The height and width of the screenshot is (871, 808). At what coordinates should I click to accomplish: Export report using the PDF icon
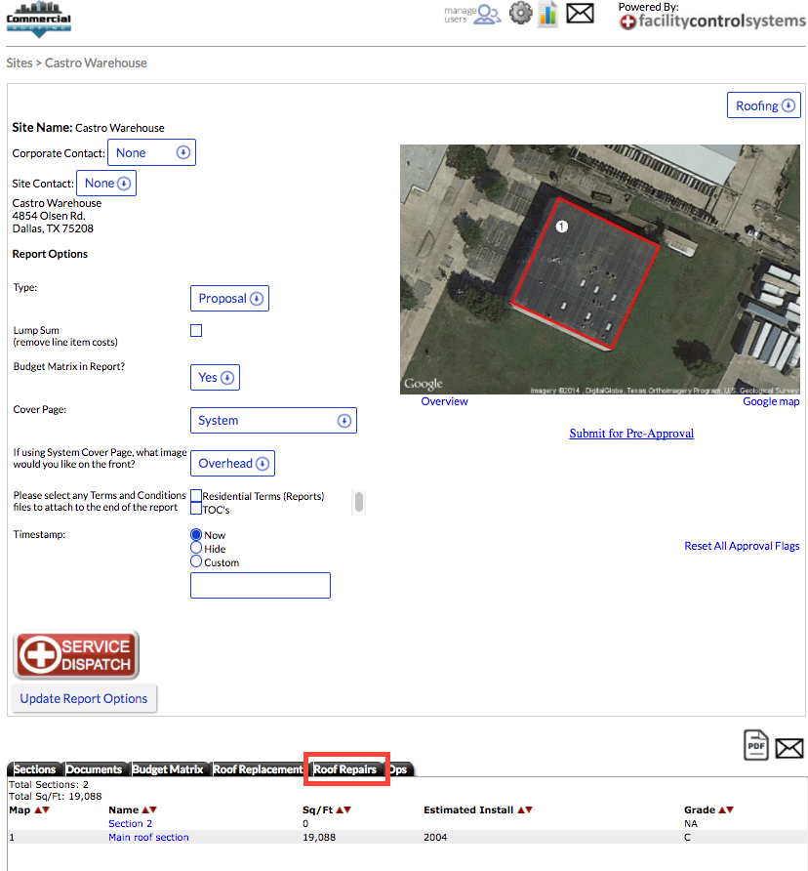pyautogui.click(x=756, y=745)
